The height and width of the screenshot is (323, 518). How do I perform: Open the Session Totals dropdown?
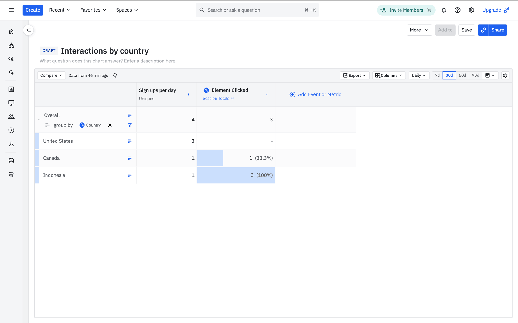[x=218, y=99]
